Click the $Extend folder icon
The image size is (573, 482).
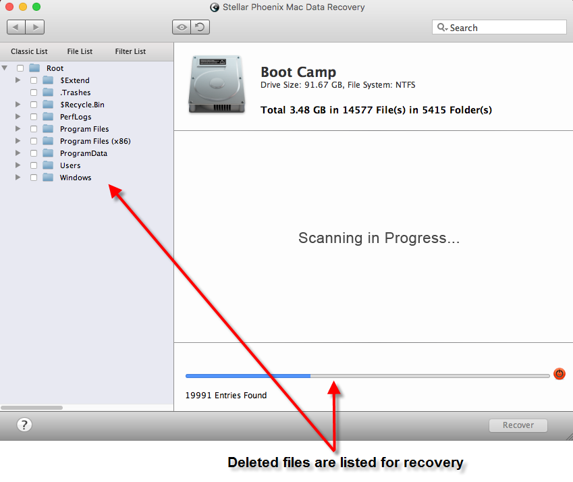[48, 80]
